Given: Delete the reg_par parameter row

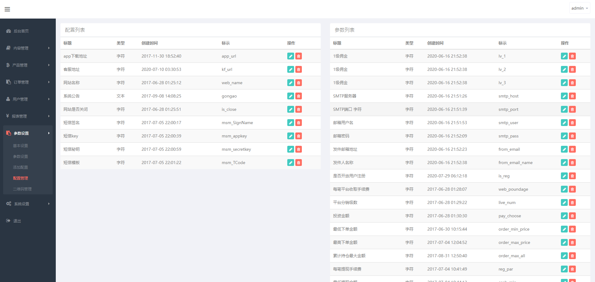Looking at the screenshot, I should [x=572, y=269].
